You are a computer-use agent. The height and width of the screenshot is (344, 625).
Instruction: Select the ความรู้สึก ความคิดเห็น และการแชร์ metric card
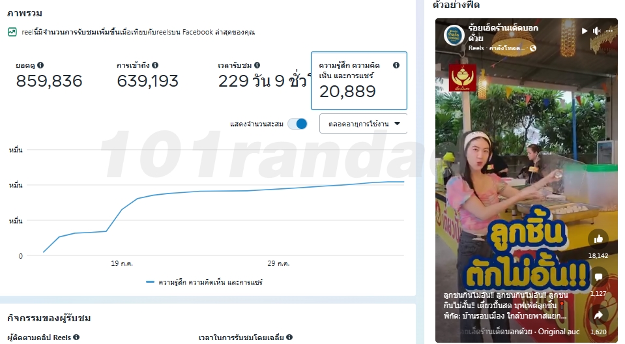(x=358, y=81)
